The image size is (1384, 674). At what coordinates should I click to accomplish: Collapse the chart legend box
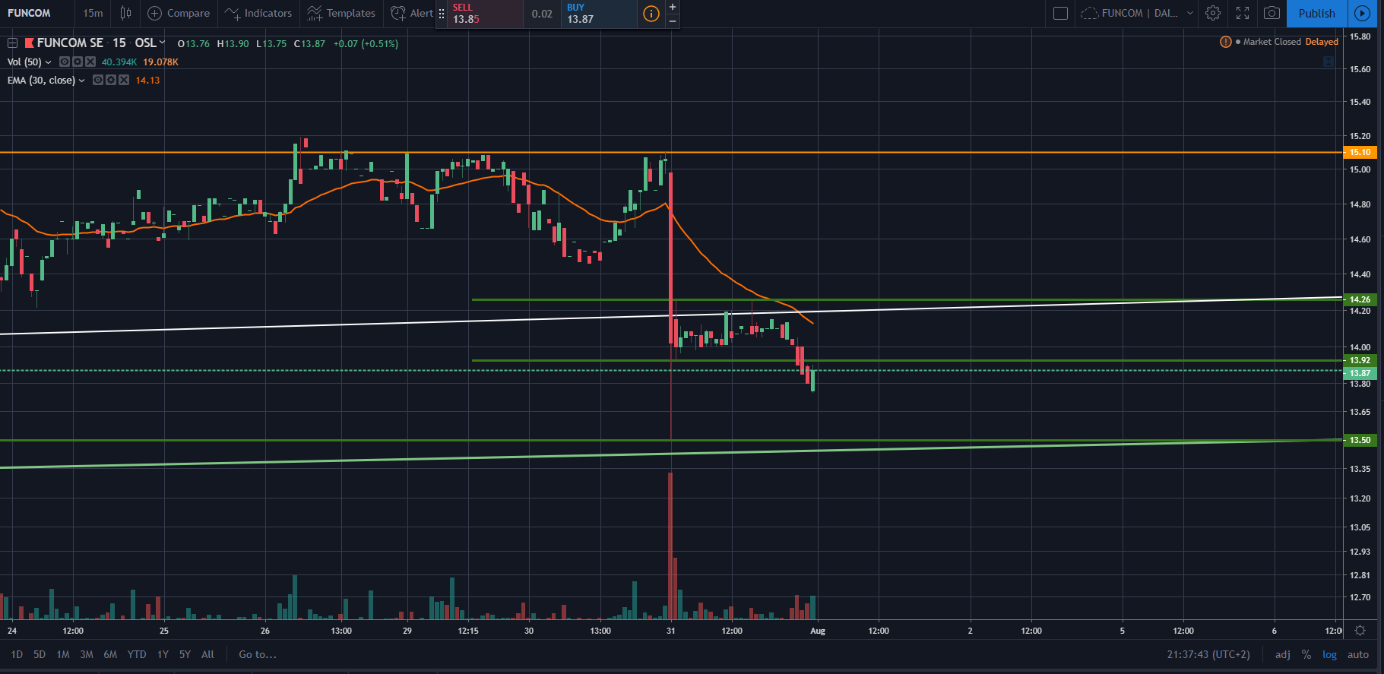click(12, 43)
